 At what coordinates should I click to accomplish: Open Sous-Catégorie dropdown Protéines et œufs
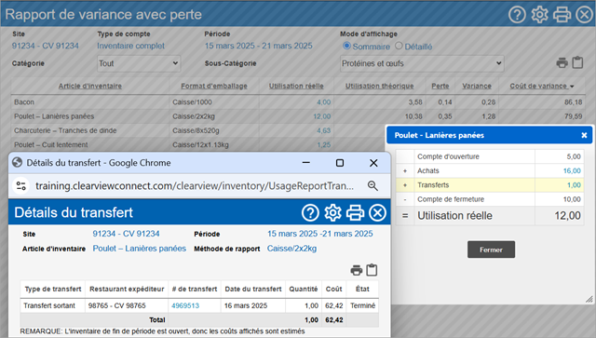(x=422, y=63)
